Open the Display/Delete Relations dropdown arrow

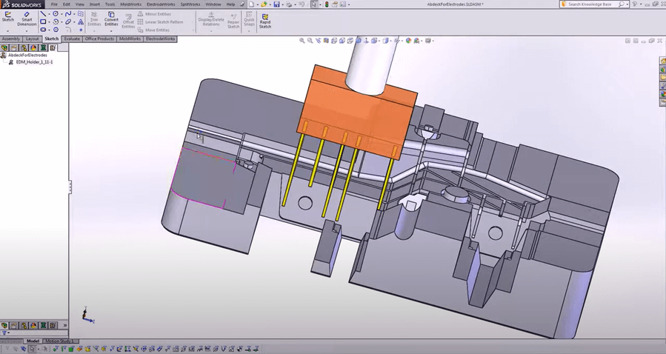coord(210,30)
